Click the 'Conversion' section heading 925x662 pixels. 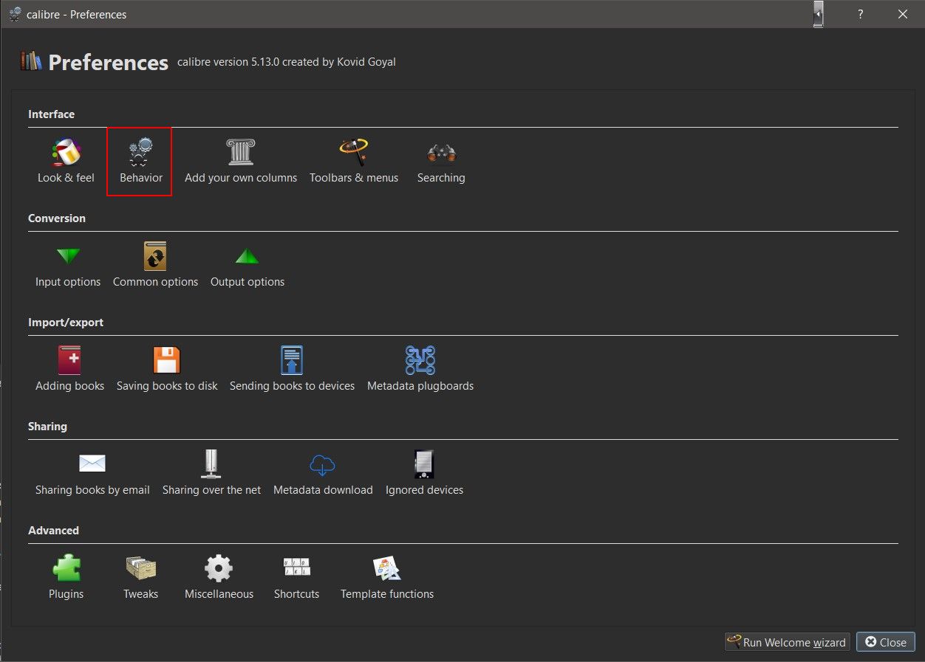coord(57,218)
